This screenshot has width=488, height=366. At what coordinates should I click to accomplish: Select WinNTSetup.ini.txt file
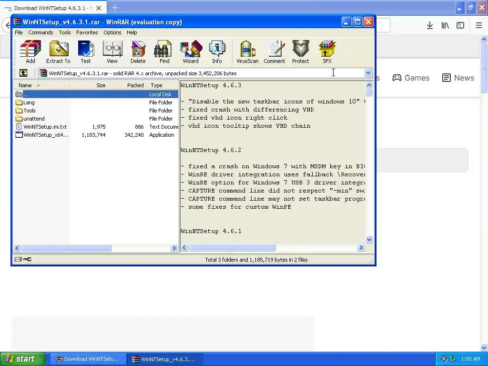pyautogui.click(x=96, y=127)
